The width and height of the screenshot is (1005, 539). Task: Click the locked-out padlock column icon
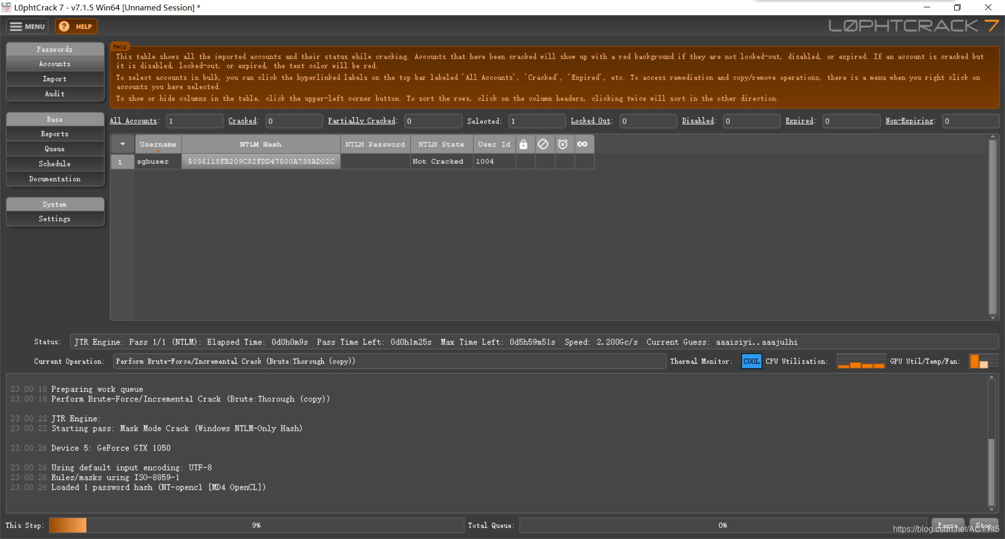523,144
